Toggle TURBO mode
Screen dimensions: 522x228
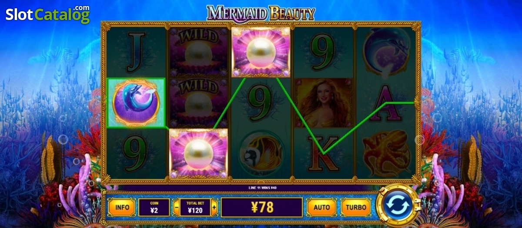point(356,207)
